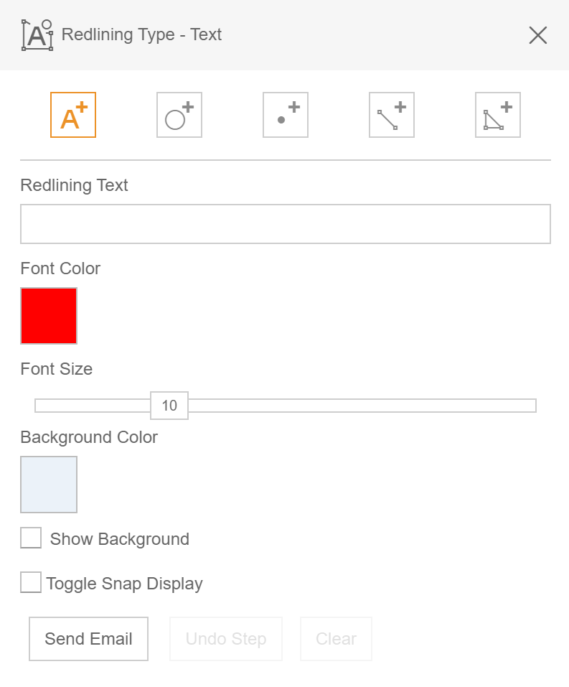569x687 pixels.
Task: Close the Redlining Type dialog
Action: [537, 34]
